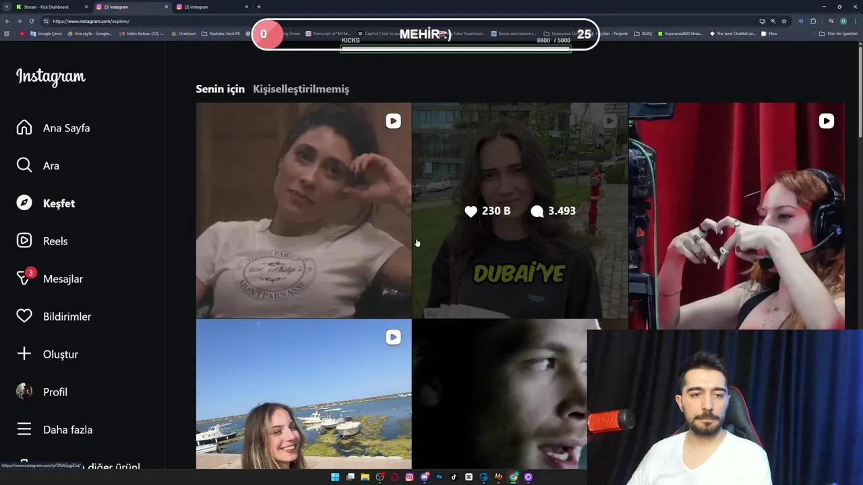
Task: Switch to Stream - Kick Dashboard browser tab
Action: coord(51,7)
